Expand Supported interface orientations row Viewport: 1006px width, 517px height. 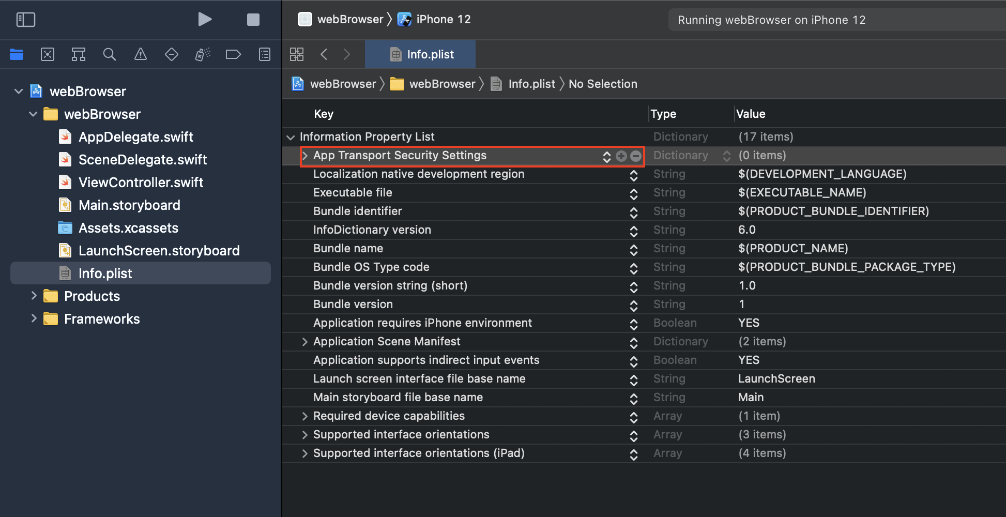pyautogui.click(x=305, y=435)
